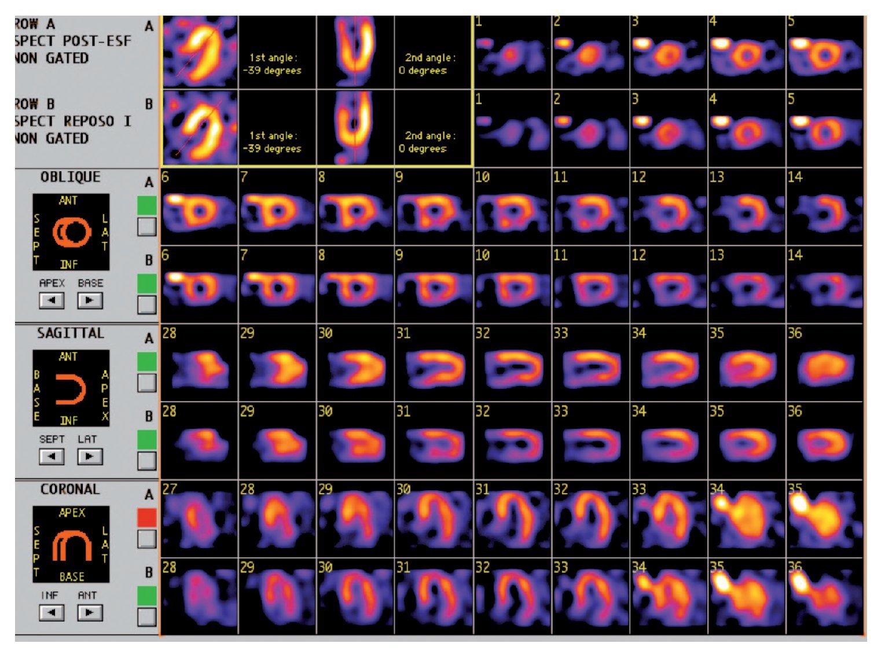Check the gray box under Coronal row B
This screenshot has height=658, width=885.
click(x=147, y=617)
